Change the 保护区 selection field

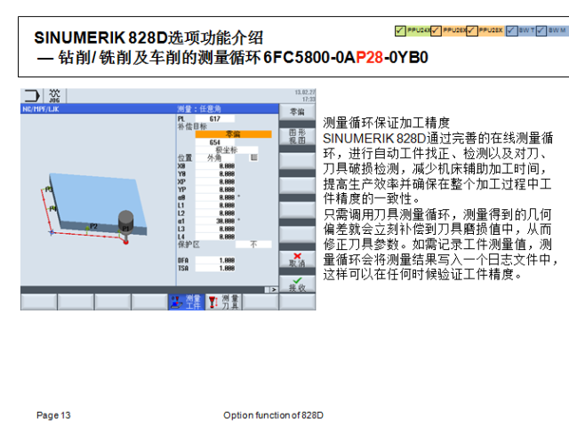pos(253,245)
